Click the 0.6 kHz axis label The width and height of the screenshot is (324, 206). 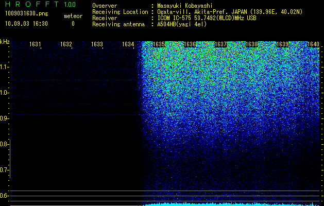[4, 196]
